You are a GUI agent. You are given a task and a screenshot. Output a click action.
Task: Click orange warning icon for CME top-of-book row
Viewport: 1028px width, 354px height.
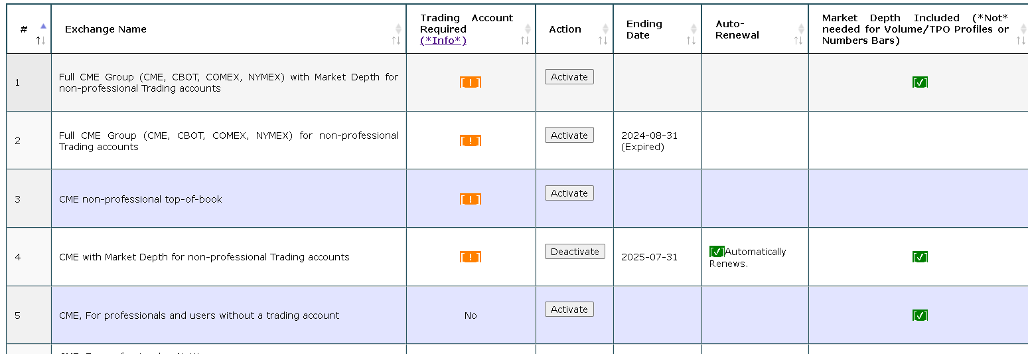tap(471, 199)
